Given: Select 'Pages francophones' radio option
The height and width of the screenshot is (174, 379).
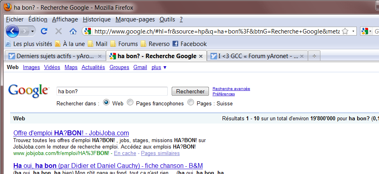Looking at the screenshot, I should point(130,103).
